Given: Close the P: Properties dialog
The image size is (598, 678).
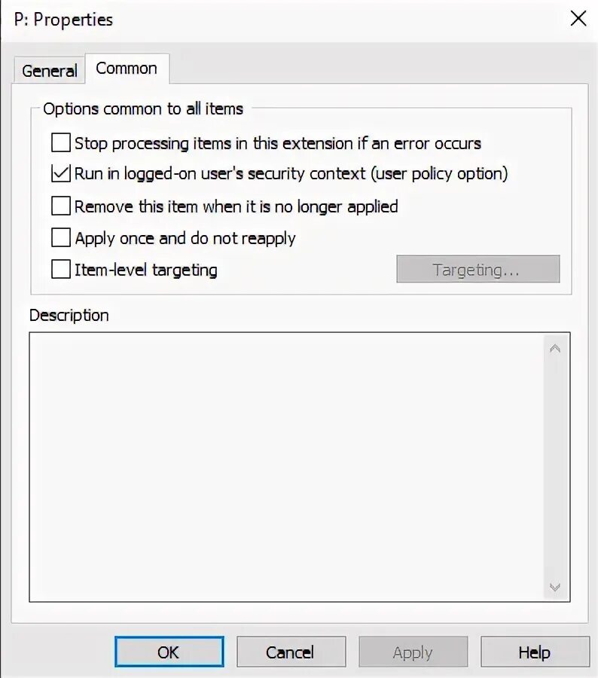Looking at the screenshot, I should point(578,19).
